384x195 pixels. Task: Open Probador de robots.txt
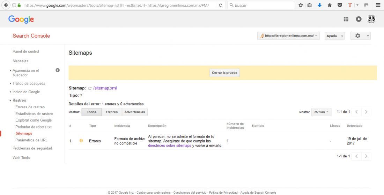pos(33,127)
